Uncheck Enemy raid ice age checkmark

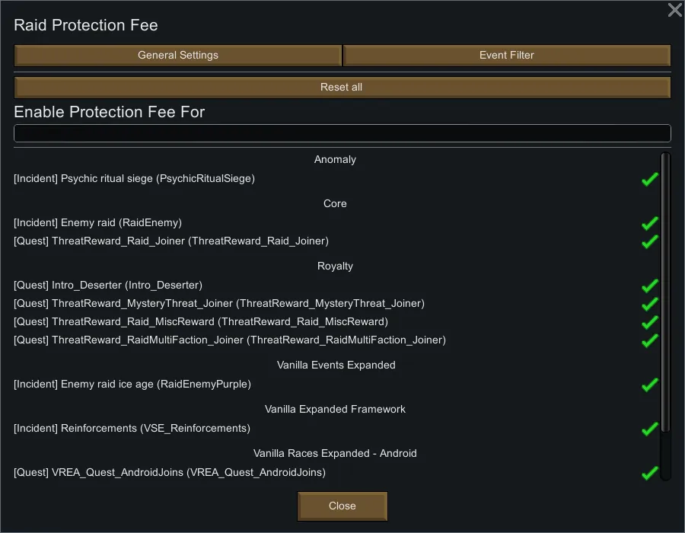649,385
